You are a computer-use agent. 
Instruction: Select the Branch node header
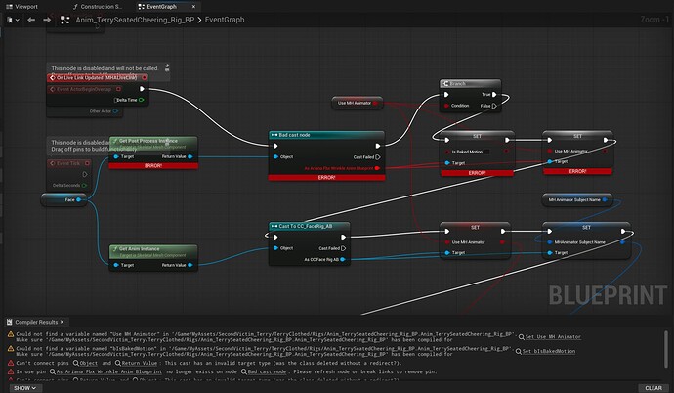(470, 83)
